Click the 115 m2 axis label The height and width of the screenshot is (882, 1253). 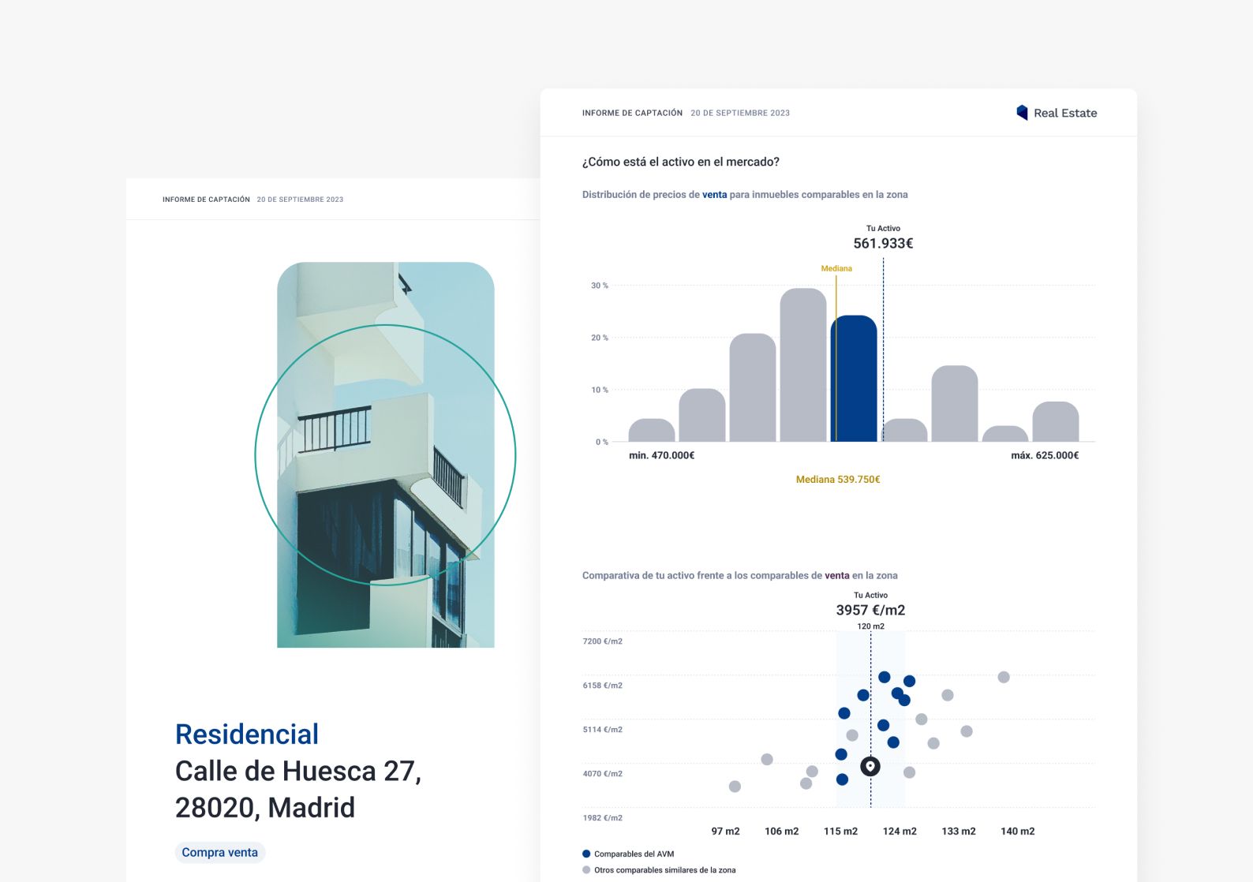pyautogui.click(x=840, y=832)
